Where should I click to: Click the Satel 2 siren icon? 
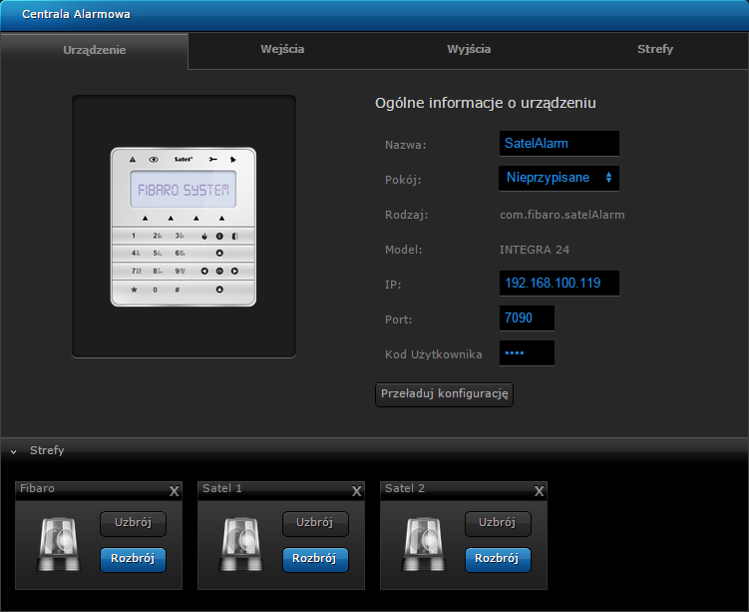(424, 544)
